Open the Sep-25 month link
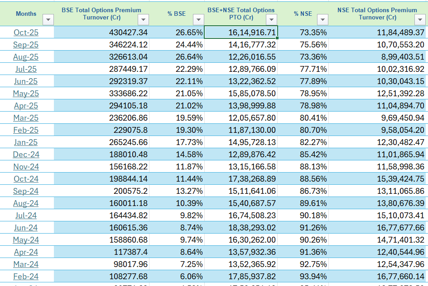This screenshot has width=428, height=286. pyautogui.click(x=26, y=45)
